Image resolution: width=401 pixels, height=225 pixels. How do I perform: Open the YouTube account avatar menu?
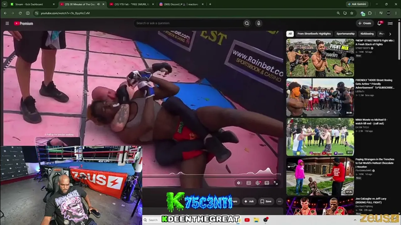(390, 23)
